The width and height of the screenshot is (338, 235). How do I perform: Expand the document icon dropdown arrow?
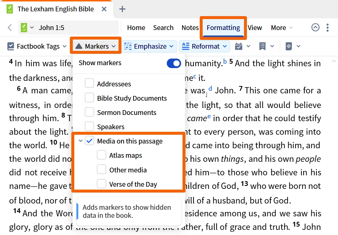click(298, 46)
